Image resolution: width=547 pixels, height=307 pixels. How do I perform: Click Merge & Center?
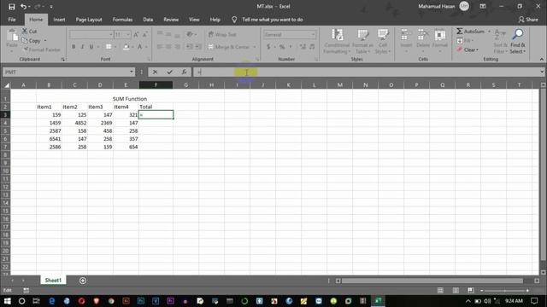click(229, 47)
